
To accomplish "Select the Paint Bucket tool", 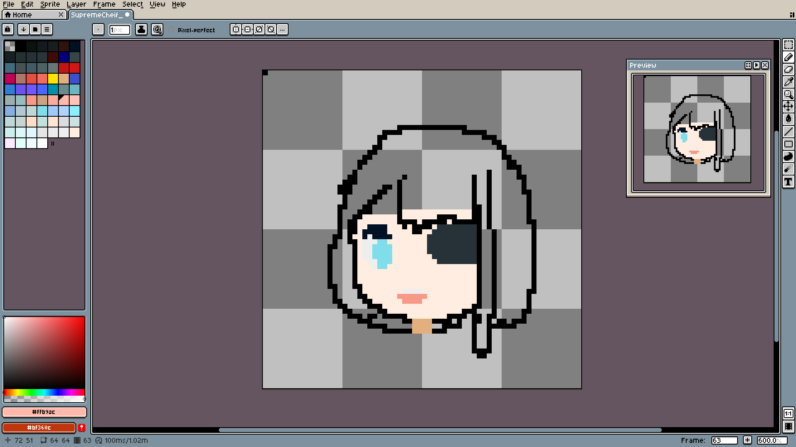I will coord(788,119).
